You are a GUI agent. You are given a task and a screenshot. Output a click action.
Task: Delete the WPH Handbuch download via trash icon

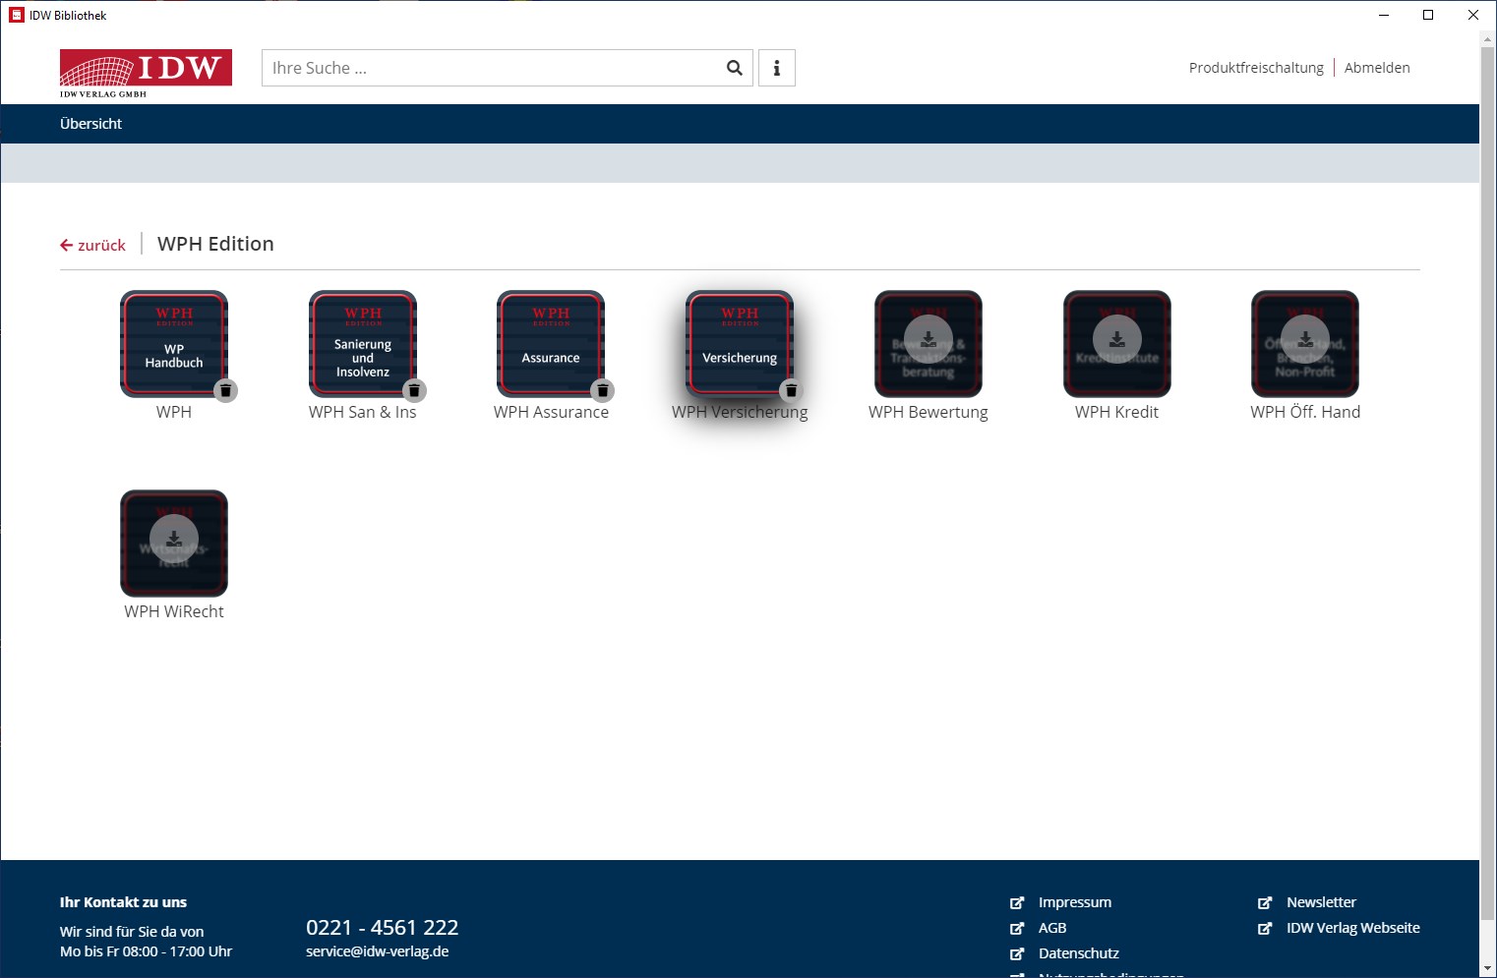click(225, 390)
